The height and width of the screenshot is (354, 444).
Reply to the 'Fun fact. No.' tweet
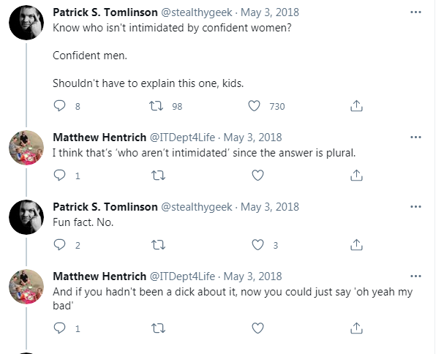59,245
